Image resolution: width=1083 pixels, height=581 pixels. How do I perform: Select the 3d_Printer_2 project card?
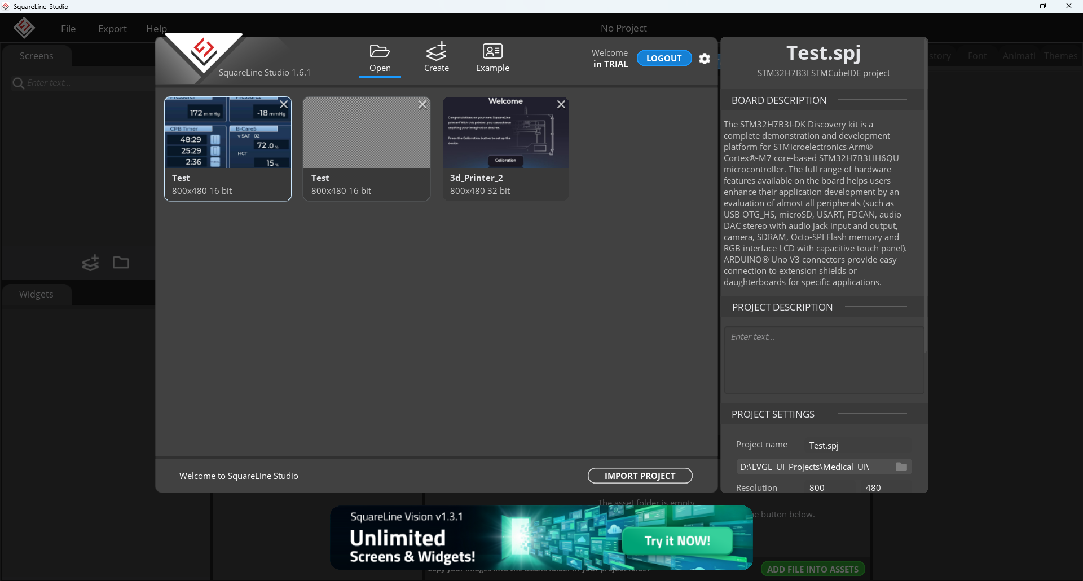pos(505,149)
